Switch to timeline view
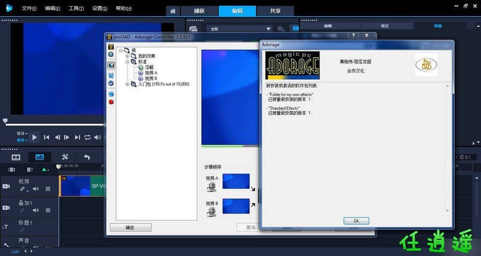This screenshot has width=481, height=256. (40, 157)
